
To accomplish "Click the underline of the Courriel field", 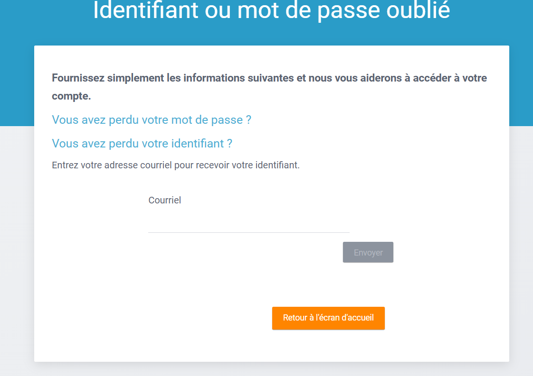I will pyautogui.click(x=248, y=232).
